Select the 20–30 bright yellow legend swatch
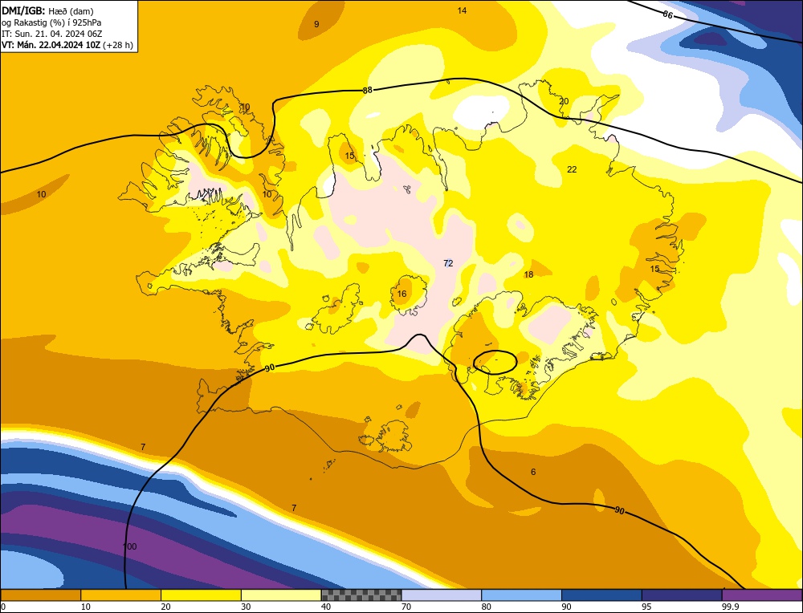Viewport: 803px width, 613px height. click(201, 595)
